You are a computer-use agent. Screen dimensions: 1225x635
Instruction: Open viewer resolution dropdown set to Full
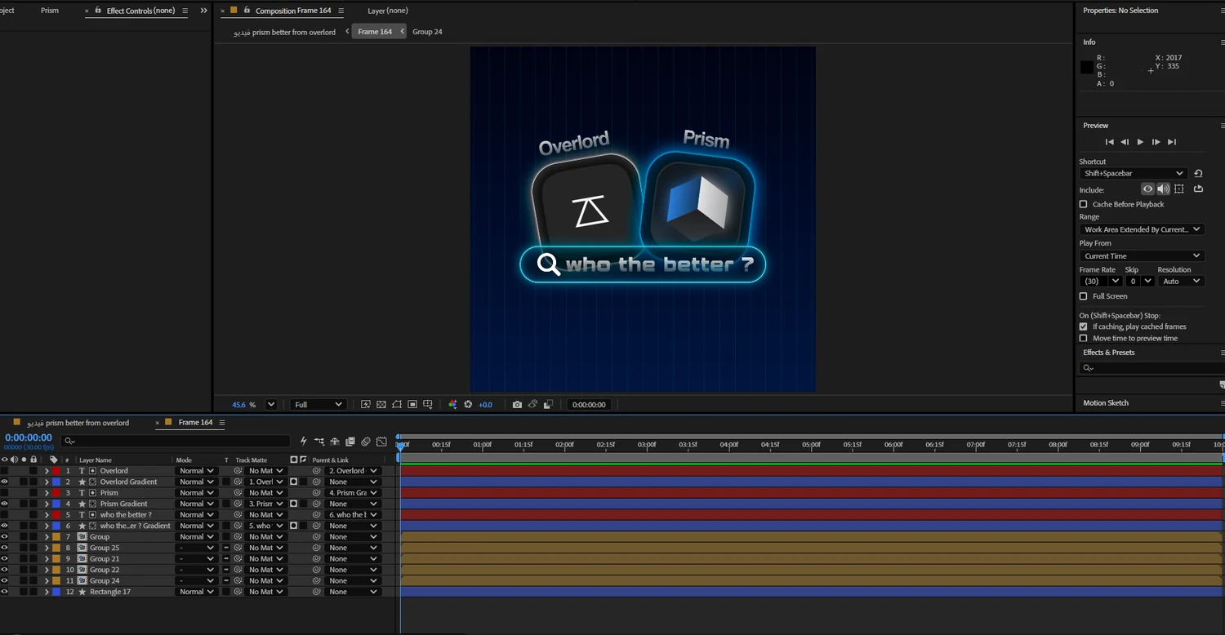318,405
